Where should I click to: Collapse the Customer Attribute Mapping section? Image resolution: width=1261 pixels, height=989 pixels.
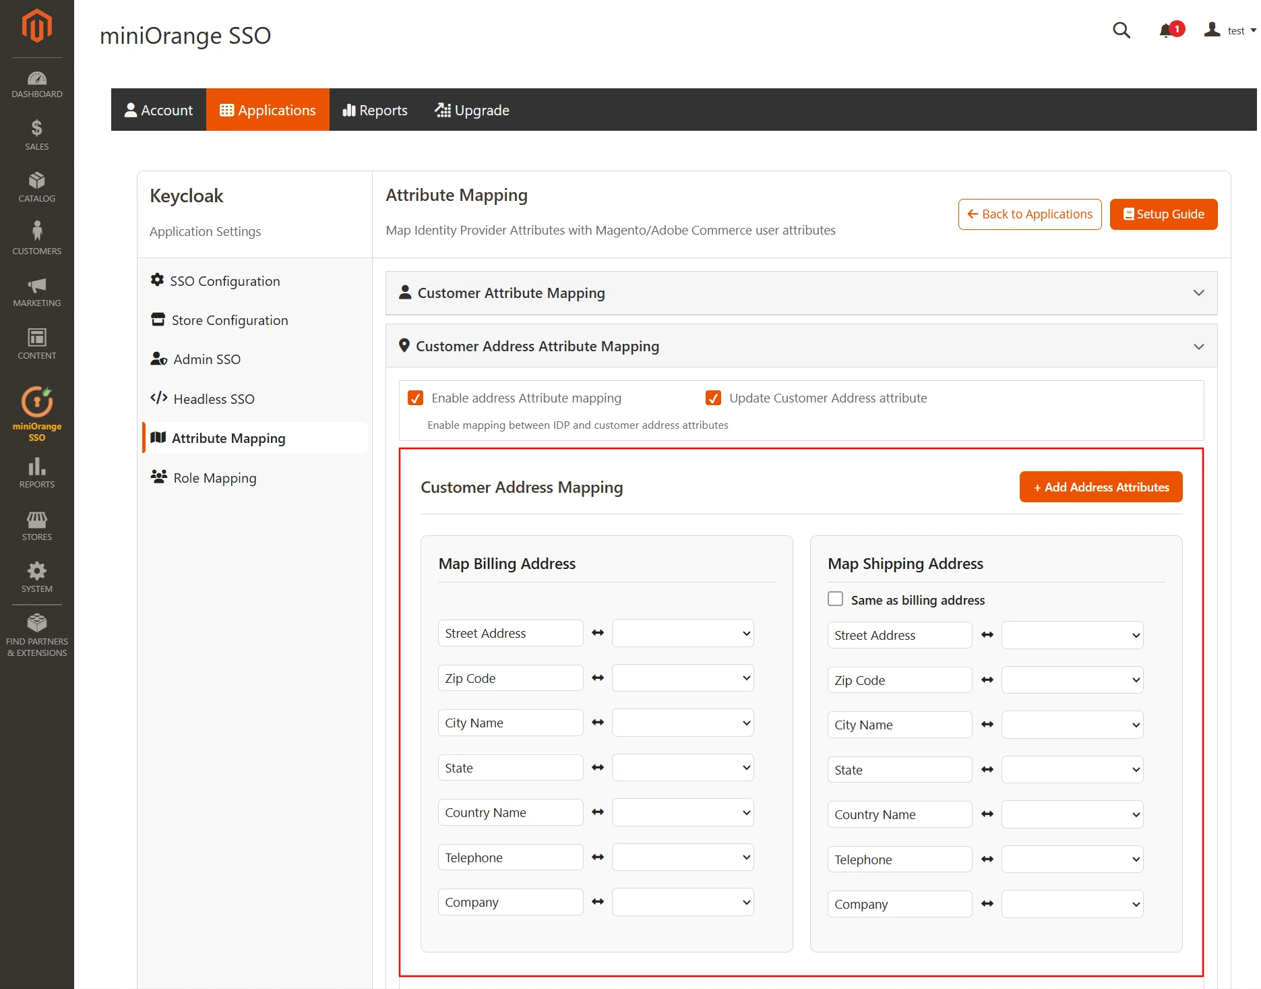pyautogui.click(x=1199, y=293)
